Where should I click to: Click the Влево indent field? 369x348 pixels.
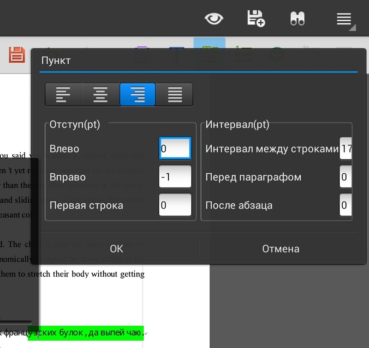[x=175, y=147]
